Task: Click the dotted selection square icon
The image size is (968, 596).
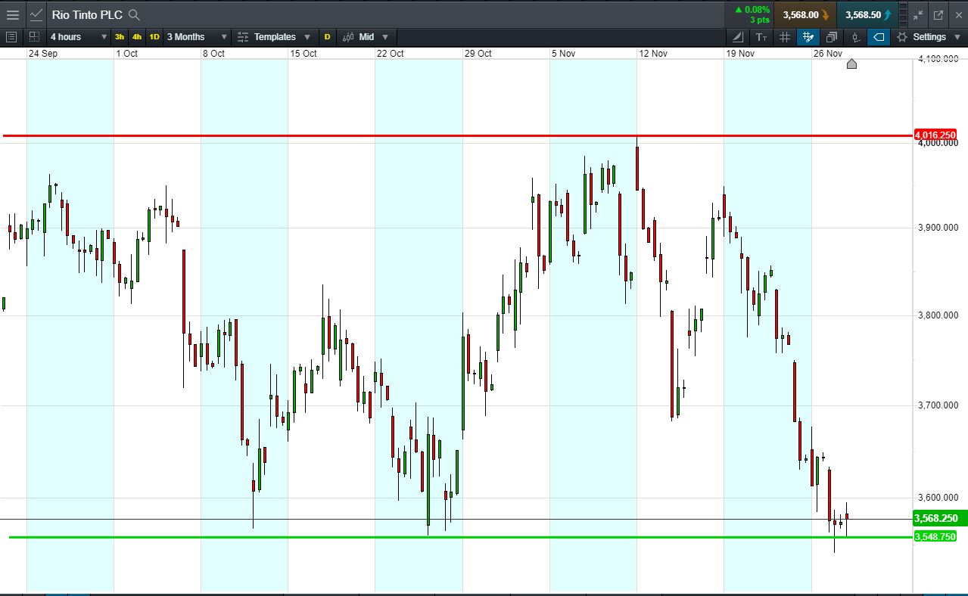Action: pos(34,36)
